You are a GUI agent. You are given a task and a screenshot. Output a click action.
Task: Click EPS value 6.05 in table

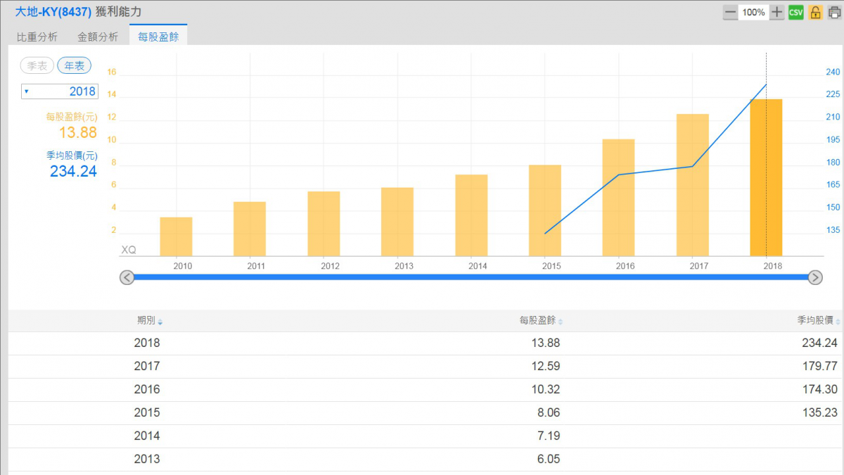pyautogui.click(x=549, y=459)
